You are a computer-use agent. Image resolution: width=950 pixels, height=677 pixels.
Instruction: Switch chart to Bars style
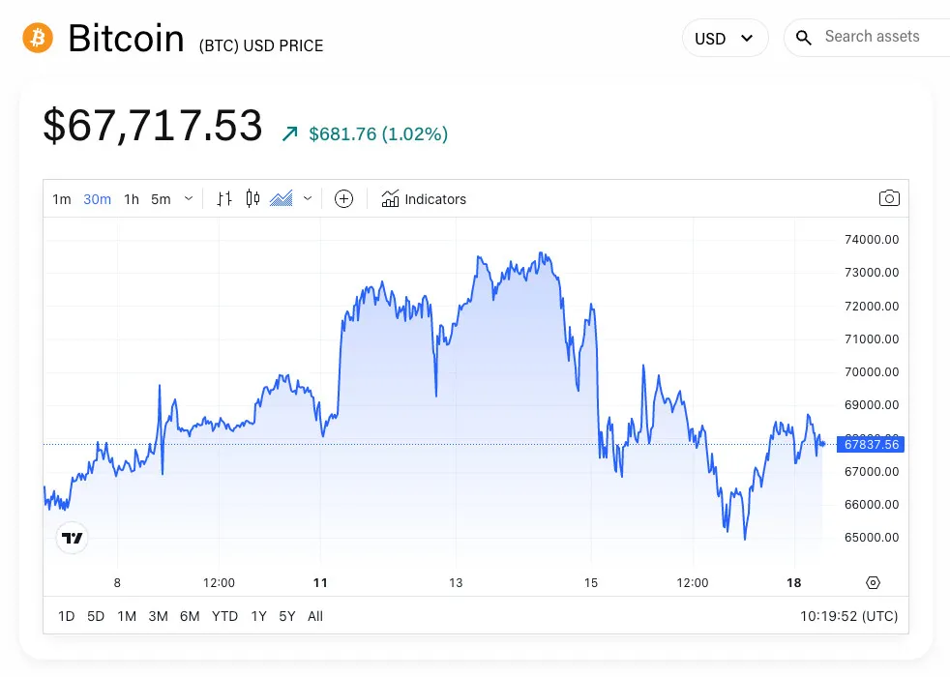tap(224, 199)
